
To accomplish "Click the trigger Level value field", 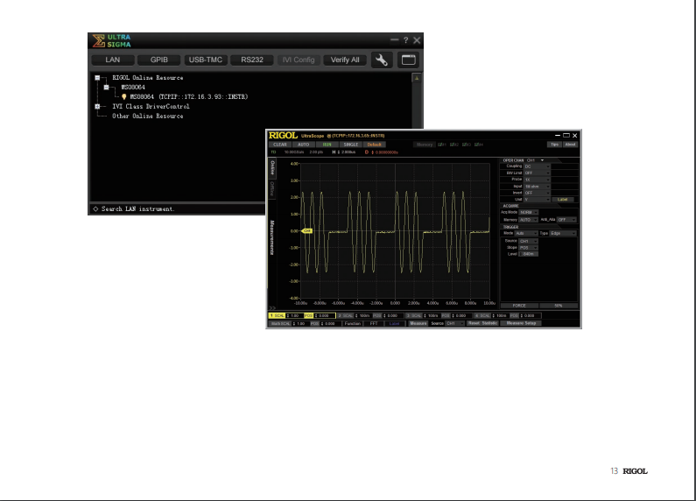I will coord(528,254).
